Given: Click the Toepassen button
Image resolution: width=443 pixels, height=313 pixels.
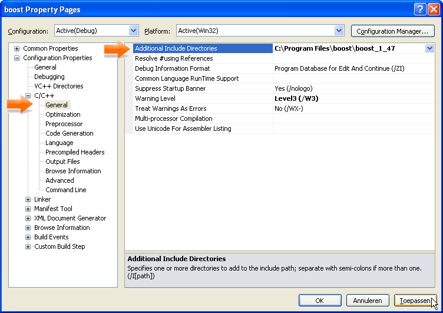Looking at the screenshot, I should click(x=415, y=301).
